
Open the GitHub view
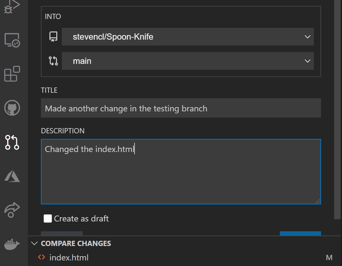tap(12, 108)
